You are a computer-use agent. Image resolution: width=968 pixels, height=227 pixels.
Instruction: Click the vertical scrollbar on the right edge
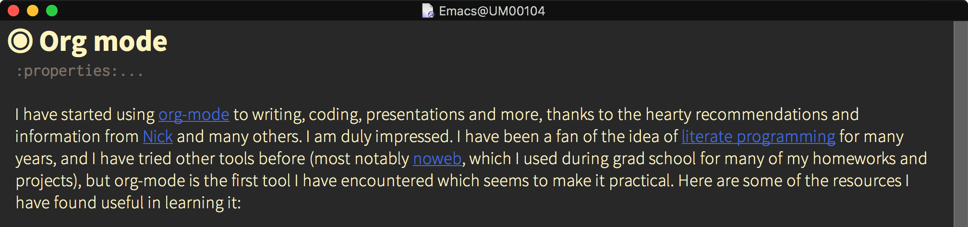(x=960, y=124)
